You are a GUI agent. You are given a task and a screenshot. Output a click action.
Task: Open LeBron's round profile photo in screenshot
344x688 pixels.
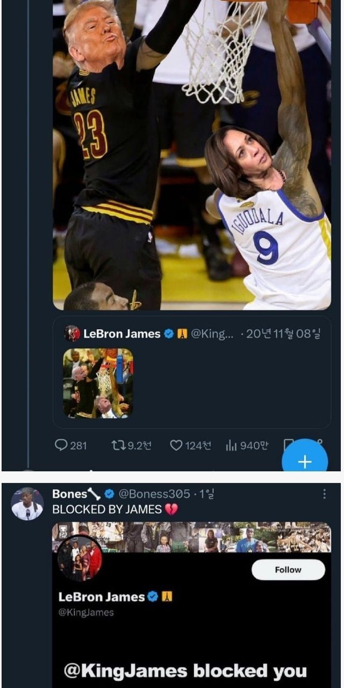point(80,558)
